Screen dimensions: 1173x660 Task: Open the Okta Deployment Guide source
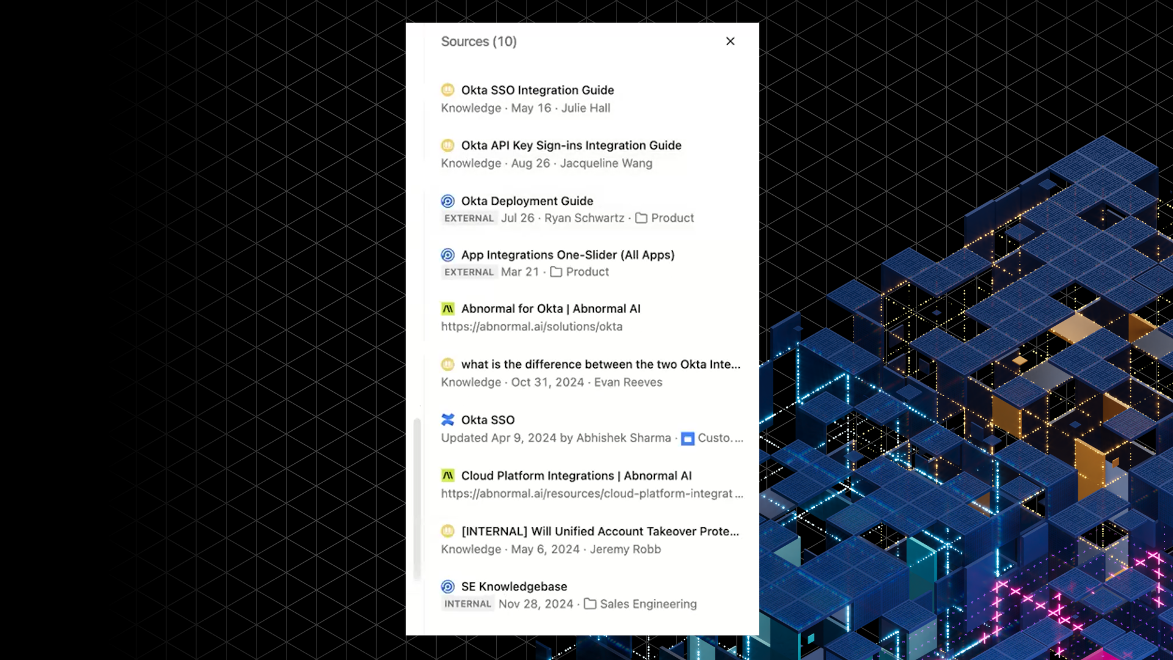[527, 201]
